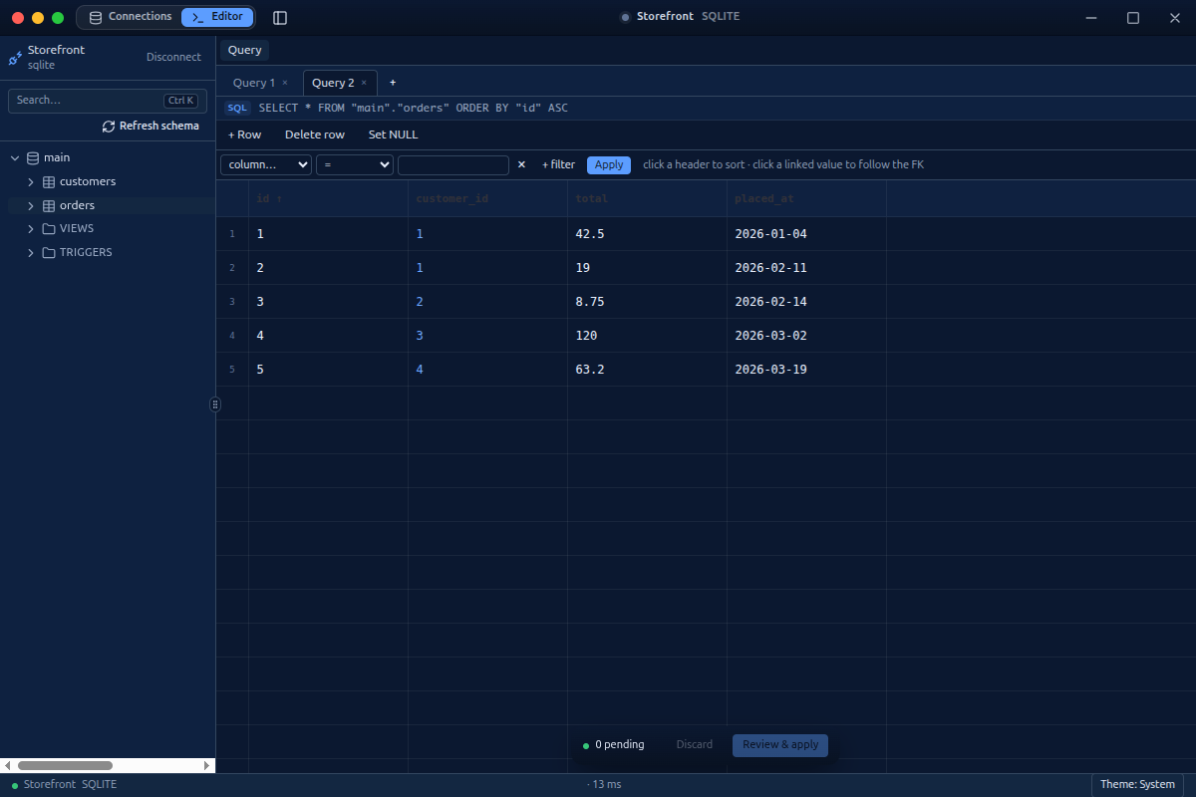1196x797 pixels.
Task: Follow customer_id link 4 in row 5
Action: coord(420,370)
